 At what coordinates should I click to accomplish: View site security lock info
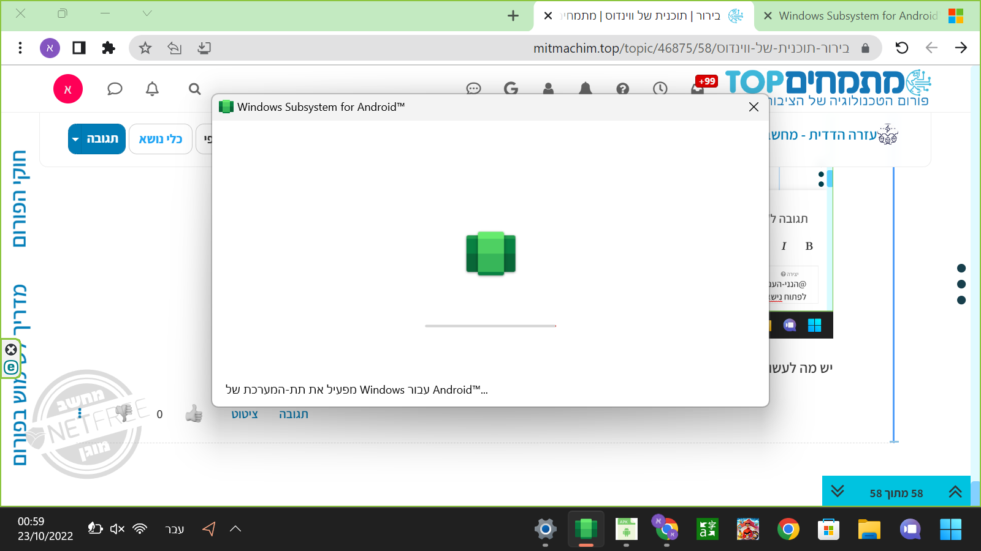pos(865,48)
